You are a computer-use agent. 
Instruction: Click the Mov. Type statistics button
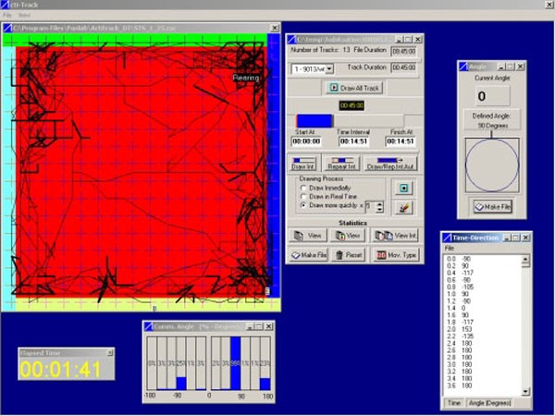pyautogui.click(x=396, y=254)
